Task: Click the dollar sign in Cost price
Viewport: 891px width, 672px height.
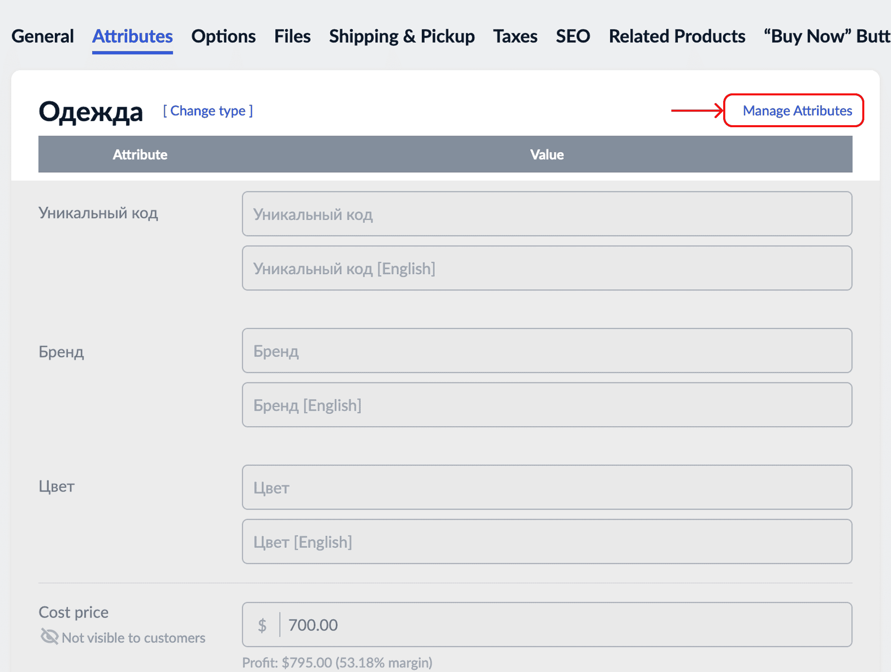Action: coord(262,625)
